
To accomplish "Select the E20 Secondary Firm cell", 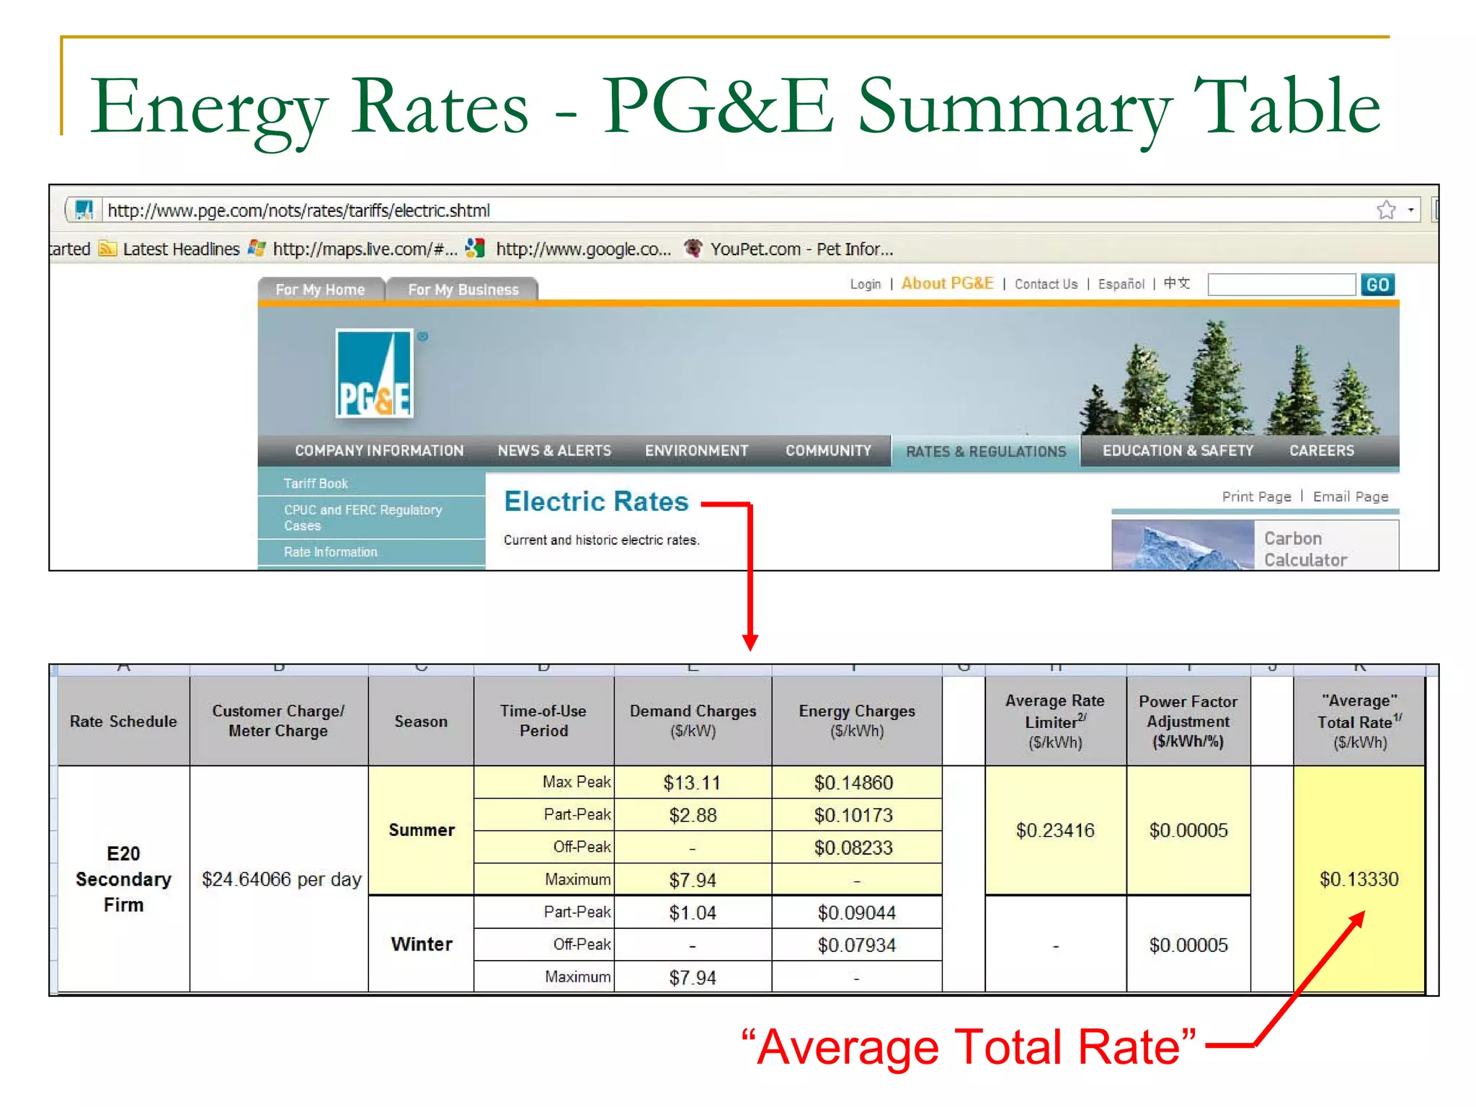I will coord(123,879).
